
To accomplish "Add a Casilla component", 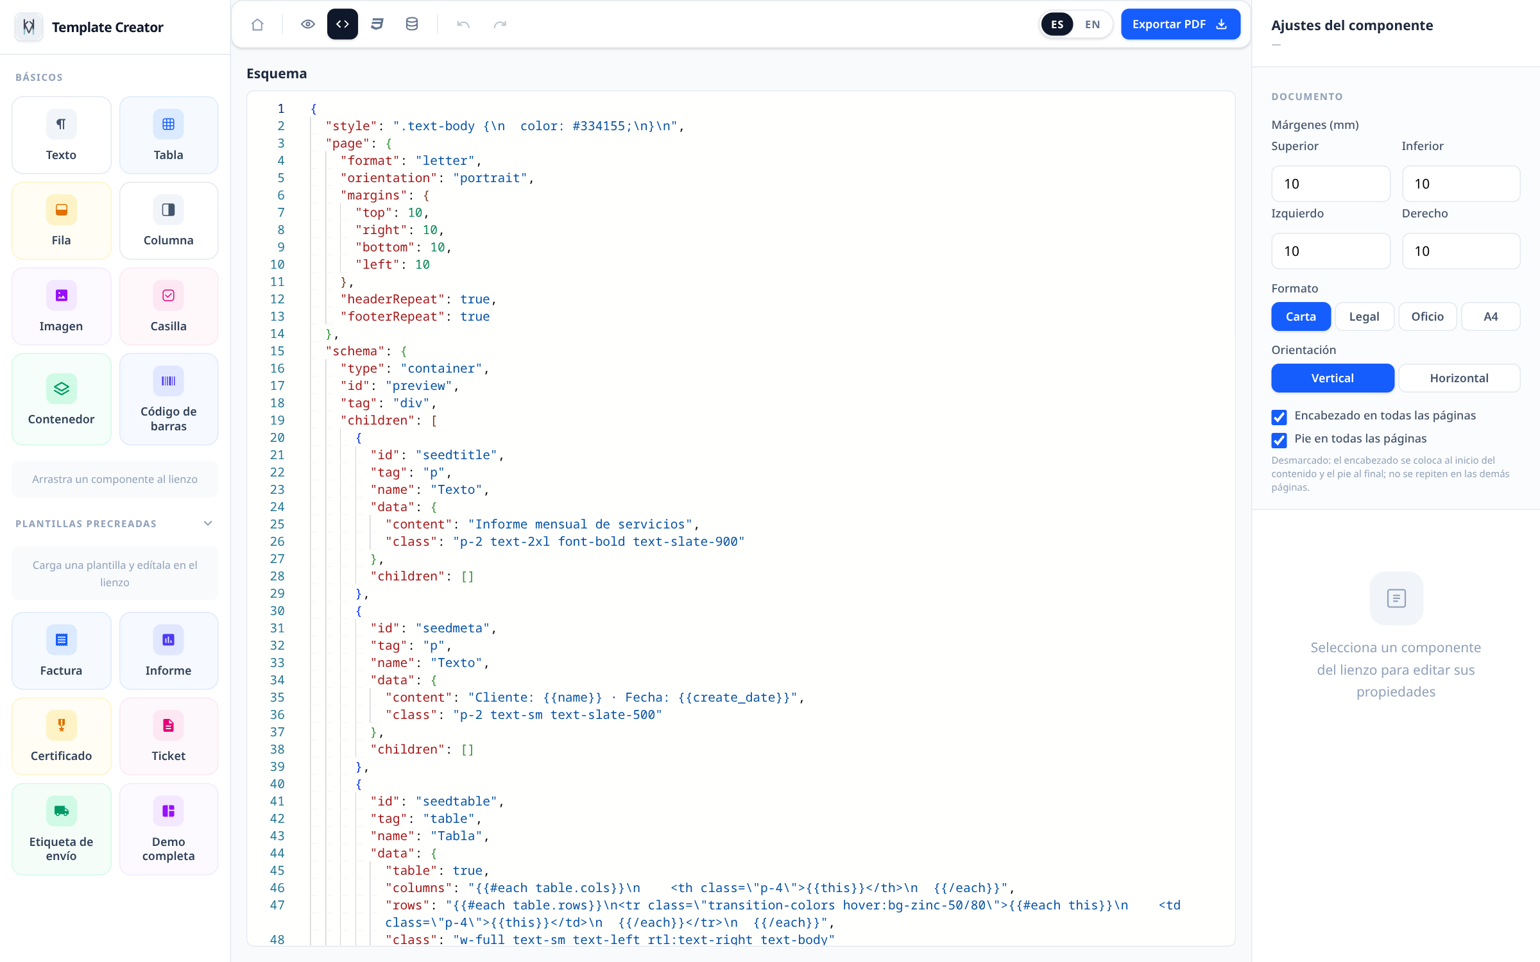I will tap(169, 307).
